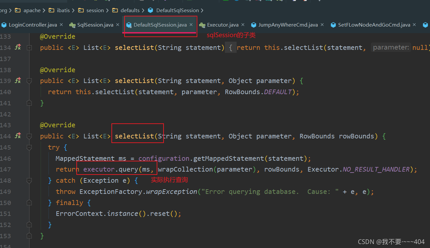Screen dimensions: 430x248
Task: Close the JumpAnyWhereCmd.java tab
Action: pyautogui.click(x=322, y=25)
